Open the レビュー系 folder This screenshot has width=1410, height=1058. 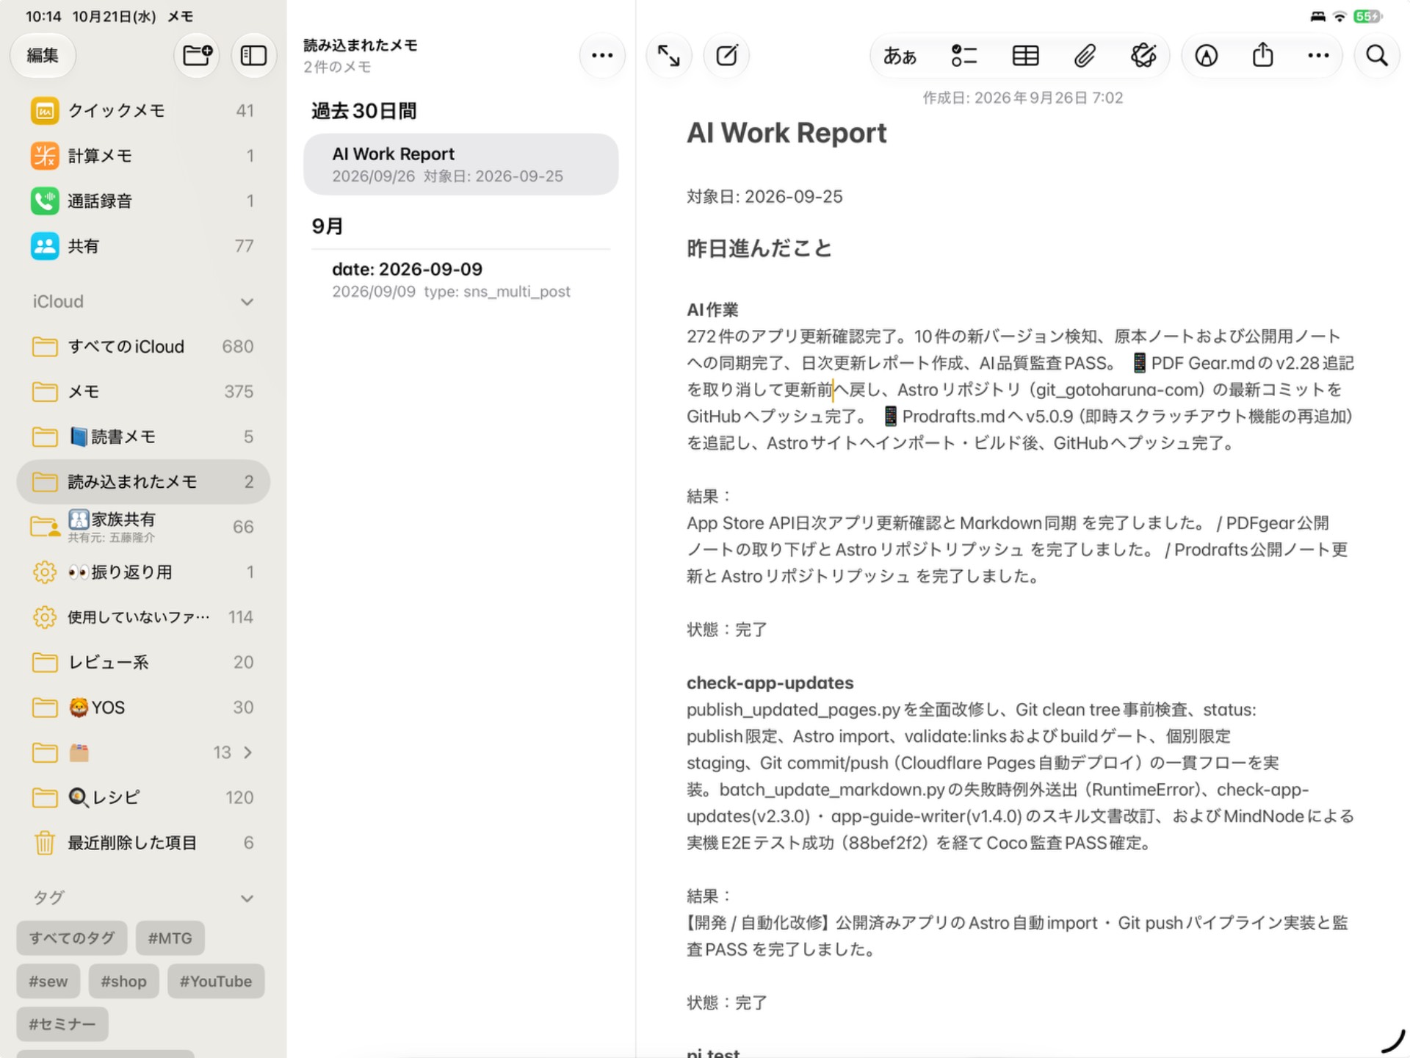click(x=143, y=662)
